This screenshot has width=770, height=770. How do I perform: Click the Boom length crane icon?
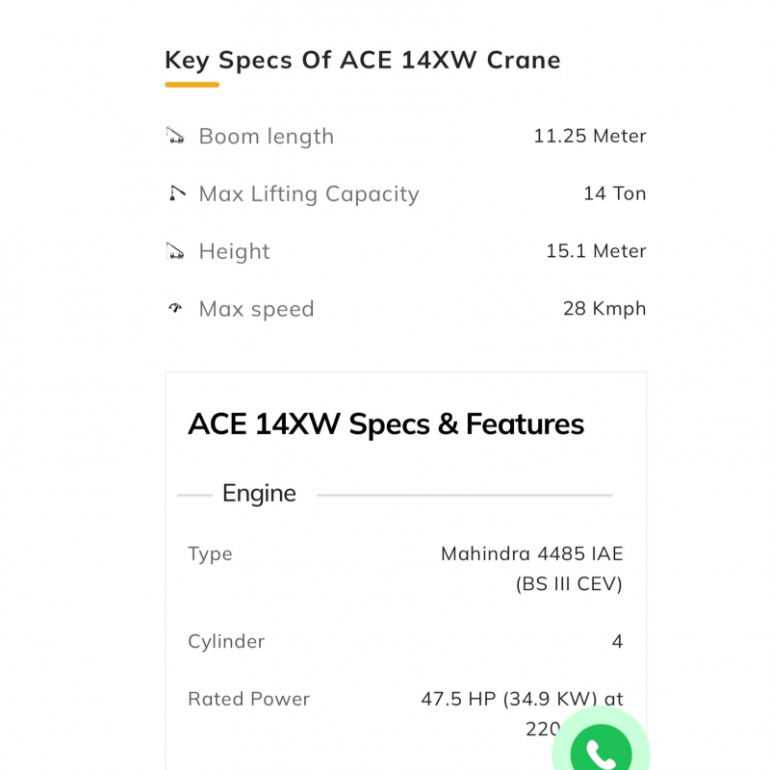(174, 136)
